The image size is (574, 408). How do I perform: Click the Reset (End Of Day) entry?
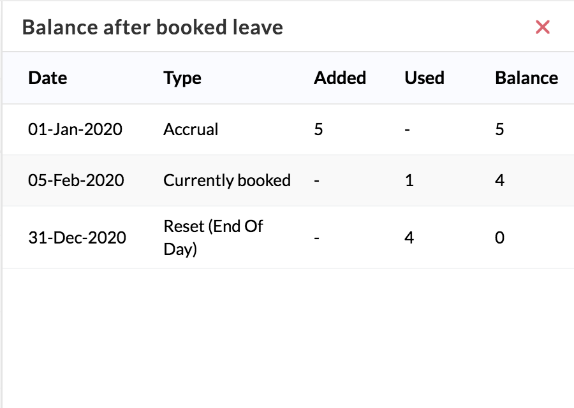(213, 237)
